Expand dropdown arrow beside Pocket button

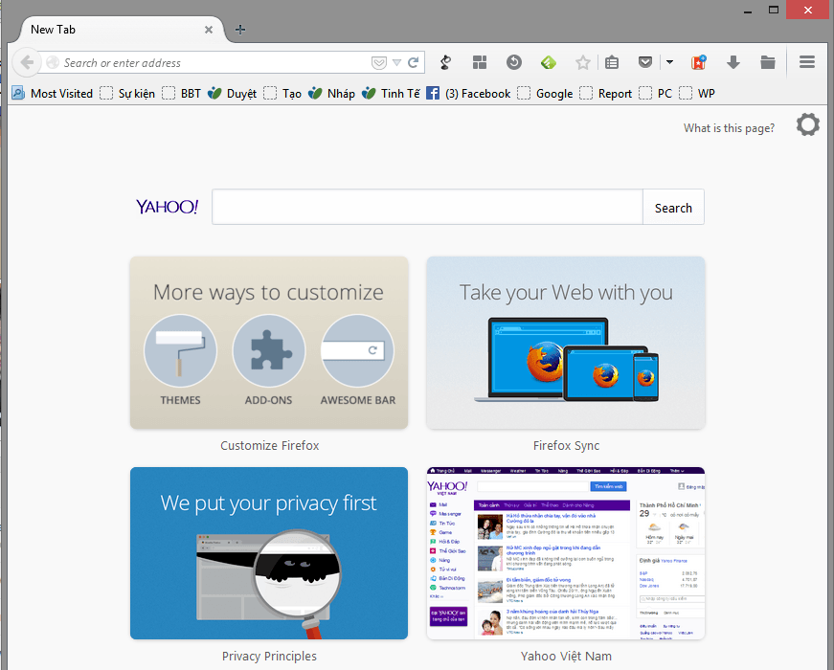[669, 63]
